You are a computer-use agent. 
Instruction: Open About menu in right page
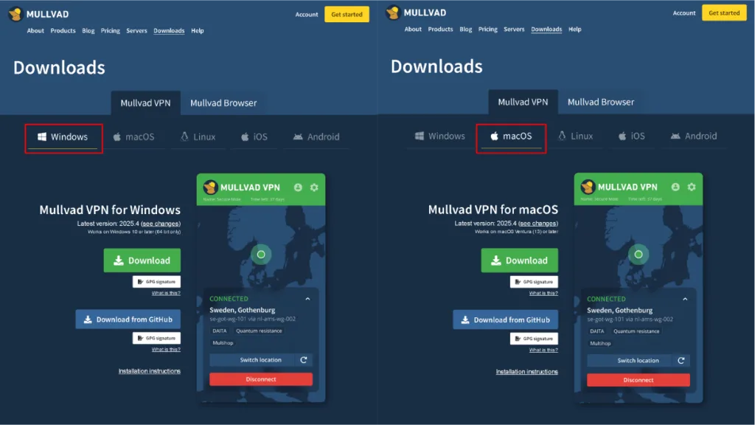click(413, 29)
